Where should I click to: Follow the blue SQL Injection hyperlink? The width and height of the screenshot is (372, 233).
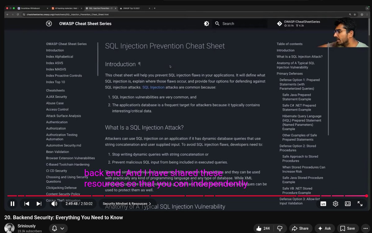pyautogui.click(x=153, y=87)
